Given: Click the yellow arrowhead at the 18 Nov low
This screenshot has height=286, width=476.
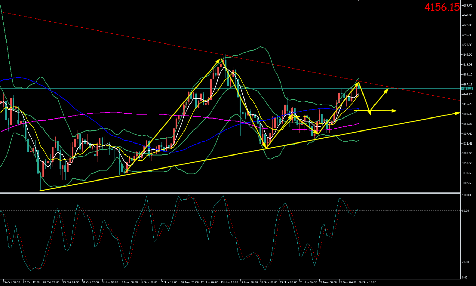Looking at the screenshot, I should point(265,147).
